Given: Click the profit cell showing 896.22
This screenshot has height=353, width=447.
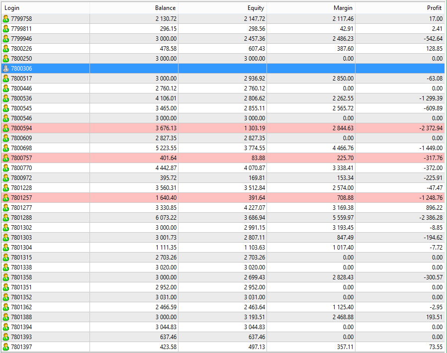Looking at the screenshot, I should 433,208.
